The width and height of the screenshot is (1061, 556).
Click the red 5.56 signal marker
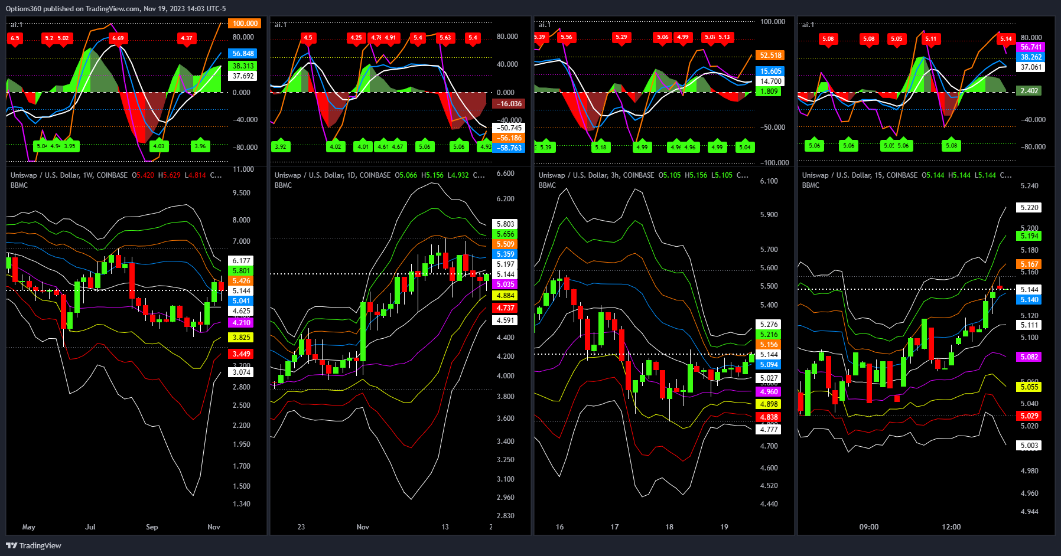(x=567, y=37)
